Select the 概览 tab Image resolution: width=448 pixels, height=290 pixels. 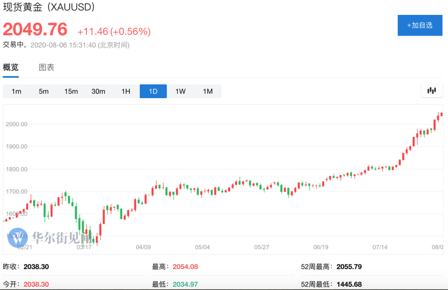pyautogui.click(x=10, y=68)
